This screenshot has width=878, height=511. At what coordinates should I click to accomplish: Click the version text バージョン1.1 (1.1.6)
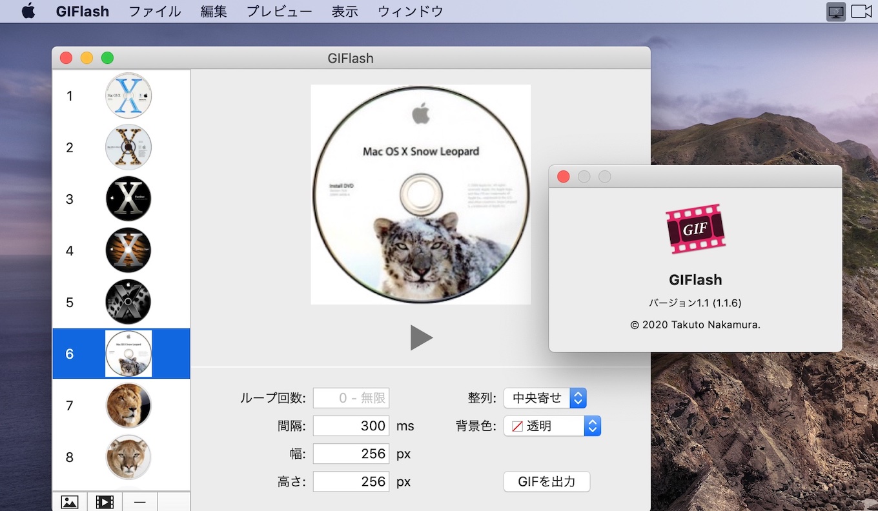tap(695, 303)
